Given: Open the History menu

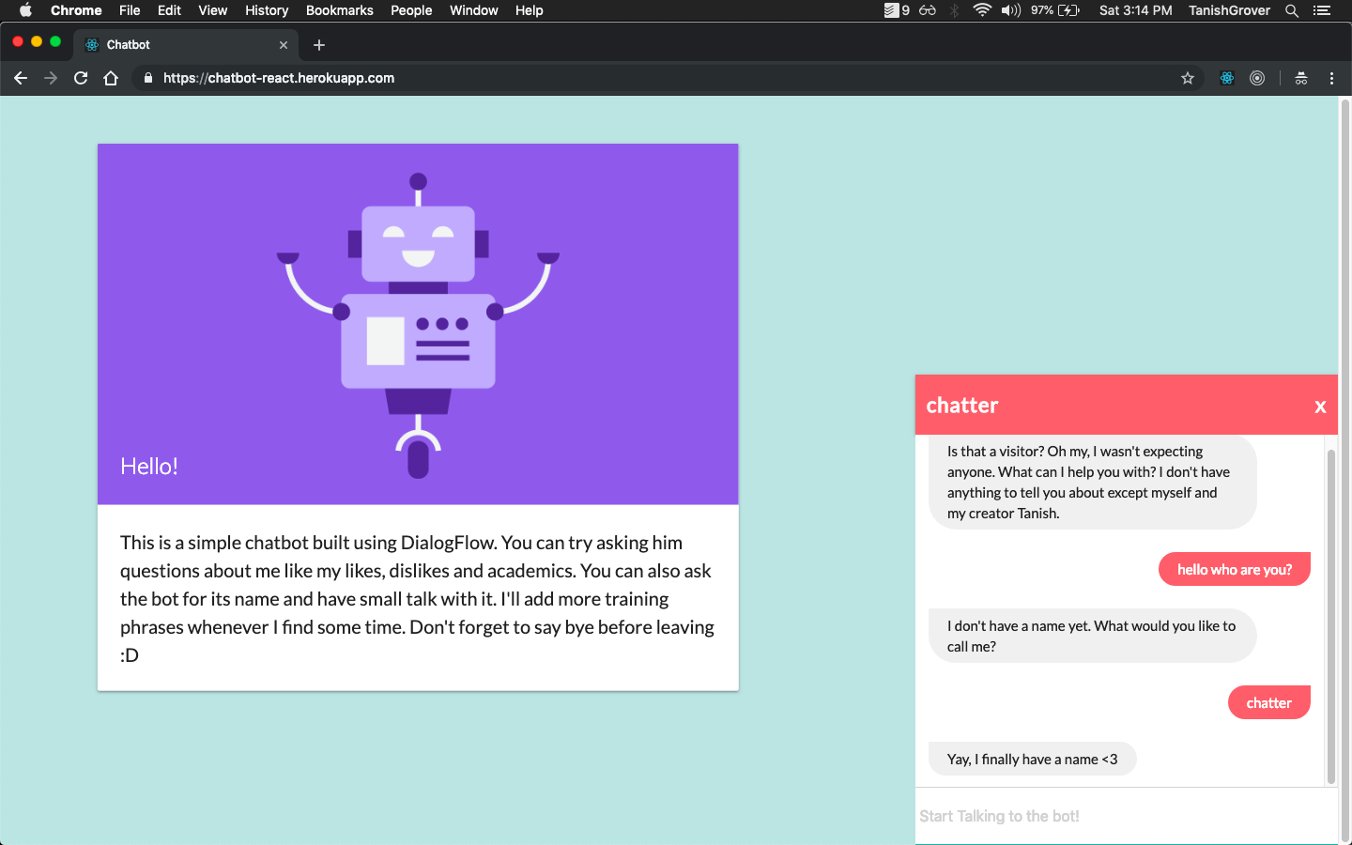Looking at the screenshot, I should (267, 10).
